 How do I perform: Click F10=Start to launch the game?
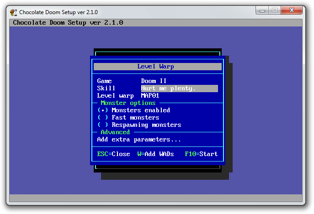click(x=201, y=154)
